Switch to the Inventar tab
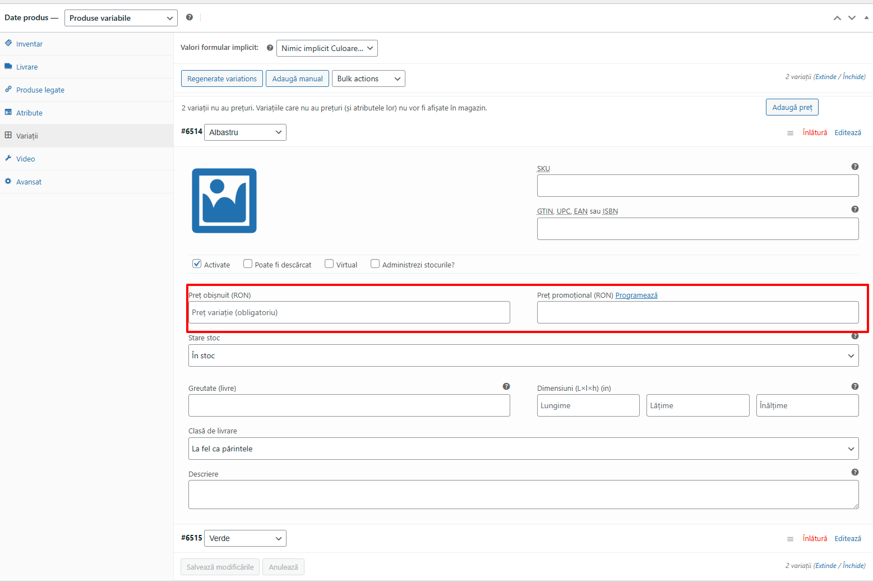This screenshot has height=582, width=873. 29,44
